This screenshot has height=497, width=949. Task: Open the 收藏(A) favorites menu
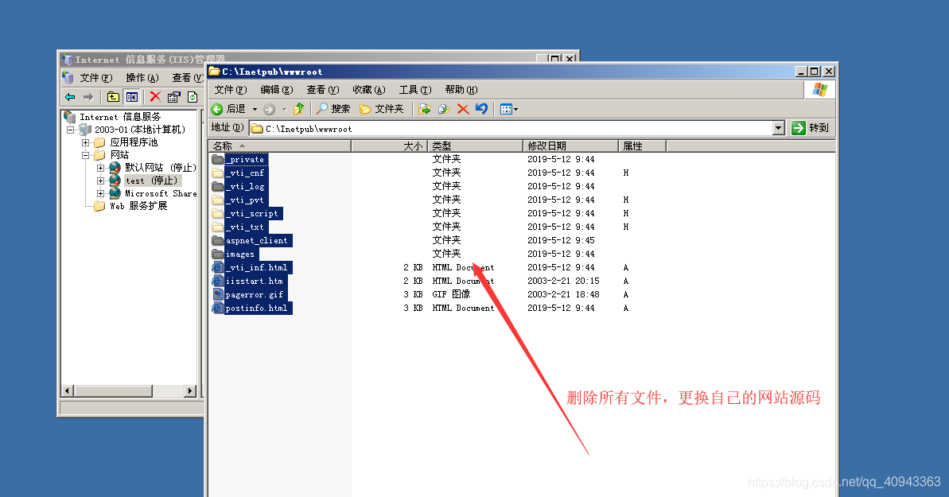pyautogui.click(x=368, y=90)
